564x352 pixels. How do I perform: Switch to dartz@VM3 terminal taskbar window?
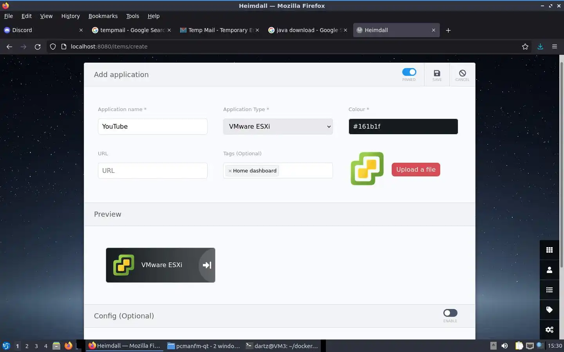pos(282,346)
